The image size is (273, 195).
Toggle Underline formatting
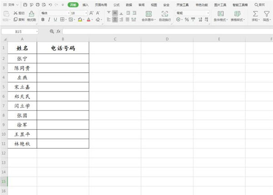click(56, 20)
